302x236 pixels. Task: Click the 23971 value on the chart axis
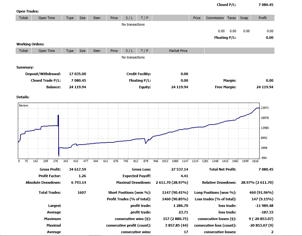[x=265, y=108]
